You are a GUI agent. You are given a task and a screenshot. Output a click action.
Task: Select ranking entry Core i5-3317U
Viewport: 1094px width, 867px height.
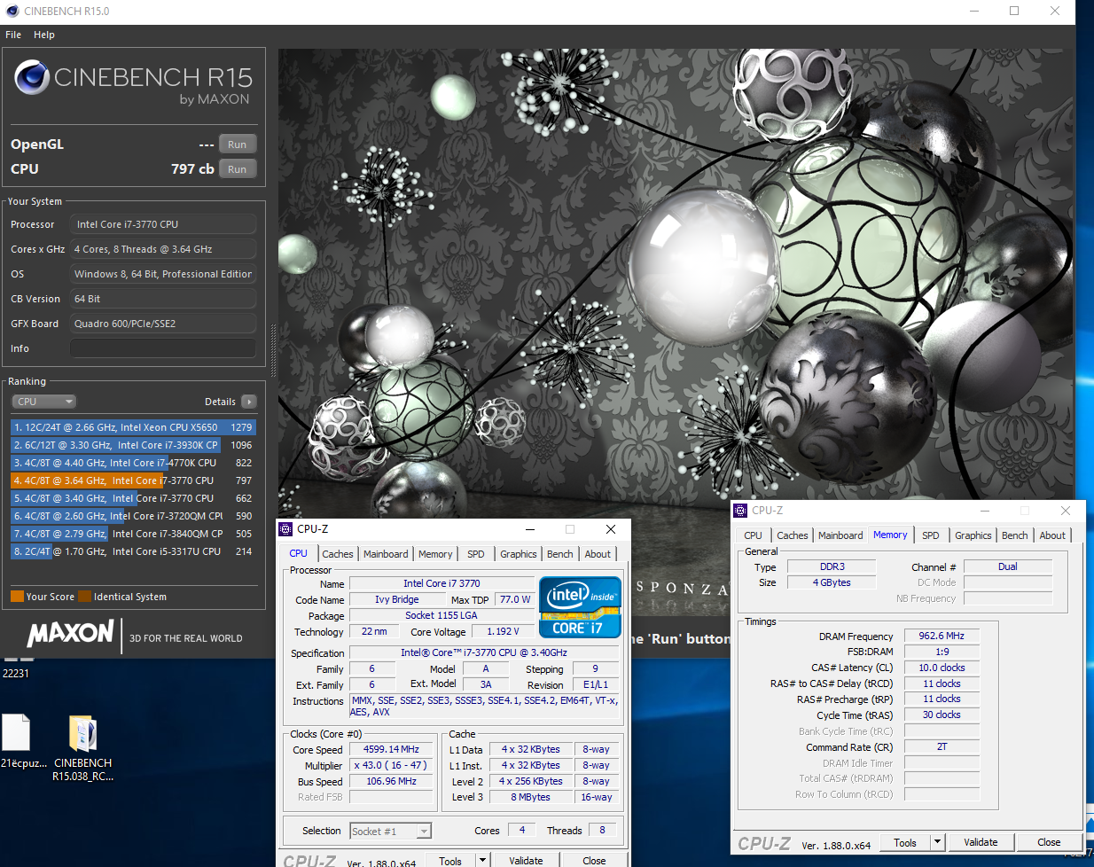point(133,551)
